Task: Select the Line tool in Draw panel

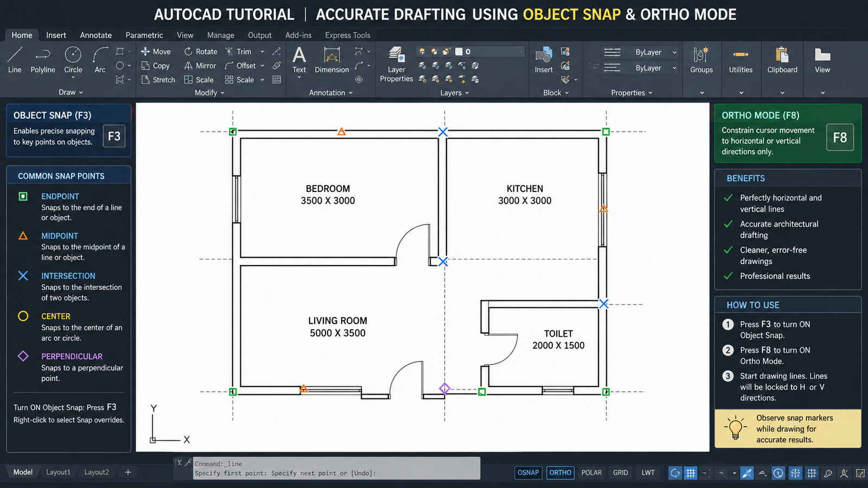Action: tap(15, 60)
